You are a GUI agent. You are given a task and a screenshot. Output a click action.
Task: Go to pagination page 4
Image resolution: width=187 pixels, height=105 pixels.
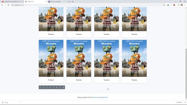pos(50,87)
